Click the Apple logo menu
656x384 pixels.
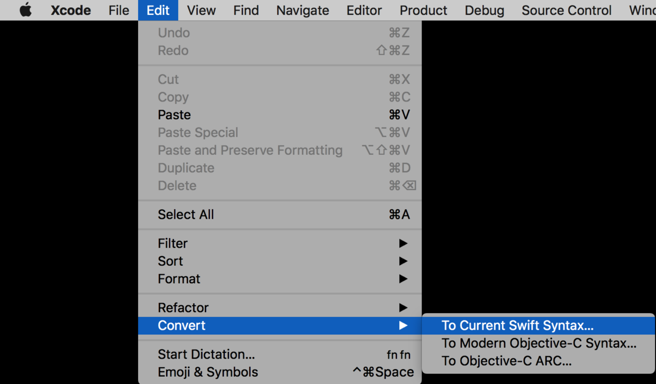pyautogui.click(x=25, y=10)
